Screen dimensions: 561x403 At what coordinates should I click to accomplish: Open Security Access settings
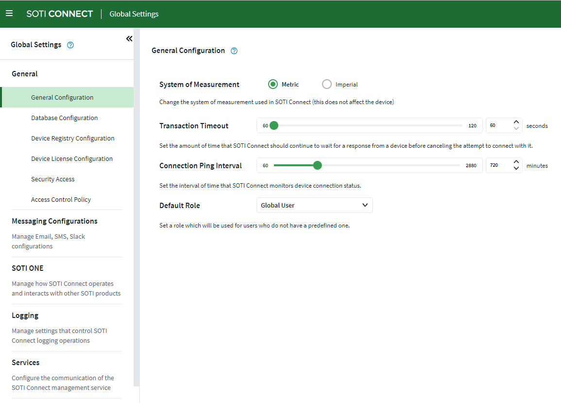pos(53,179)
